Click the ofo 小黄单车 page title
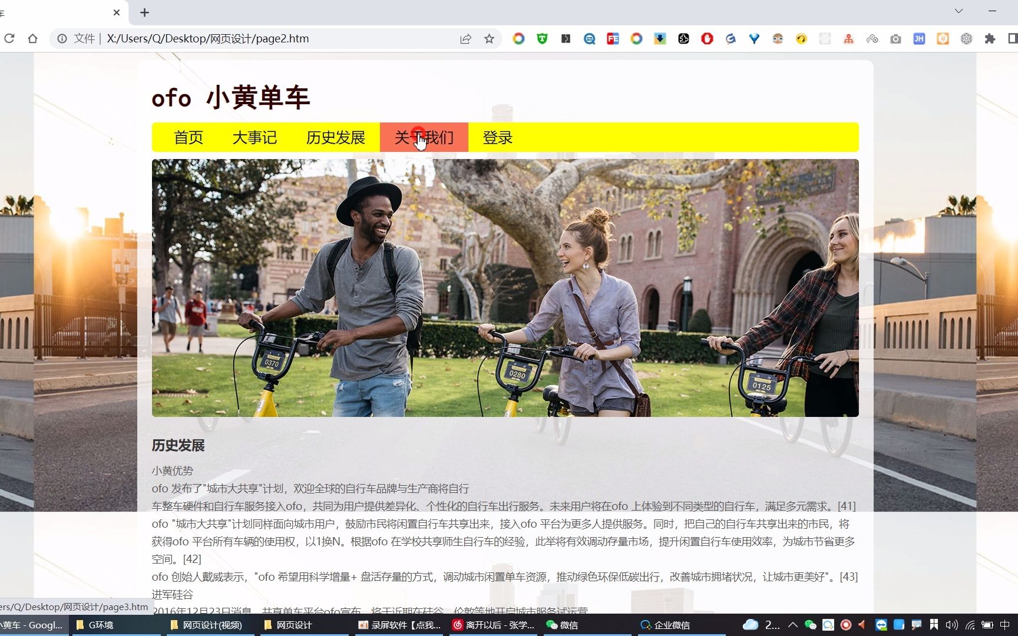Image resolution: width=1018 pixels, height=636 pixels. pyautogui.click(x=230, y=97)
